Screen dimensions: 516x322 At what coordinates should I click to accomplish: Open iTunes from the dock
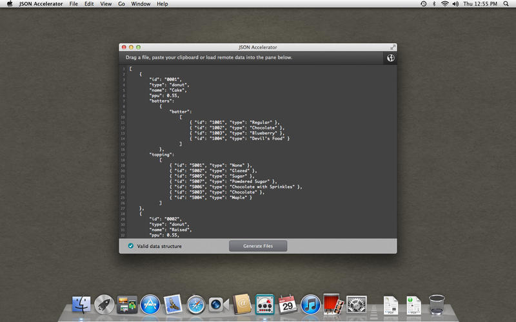(311, 304)
